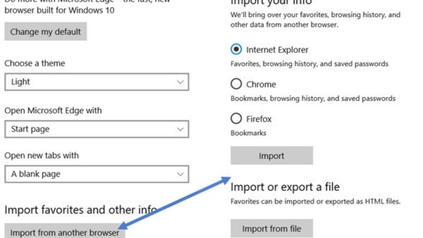Choose the Firefox radio button
Viewport: 423px width, 238px height.
pos(236,119)
